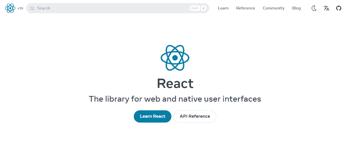The image size is (350, 155).
Task: Click the React heading text
Action: tap(175, 83)
